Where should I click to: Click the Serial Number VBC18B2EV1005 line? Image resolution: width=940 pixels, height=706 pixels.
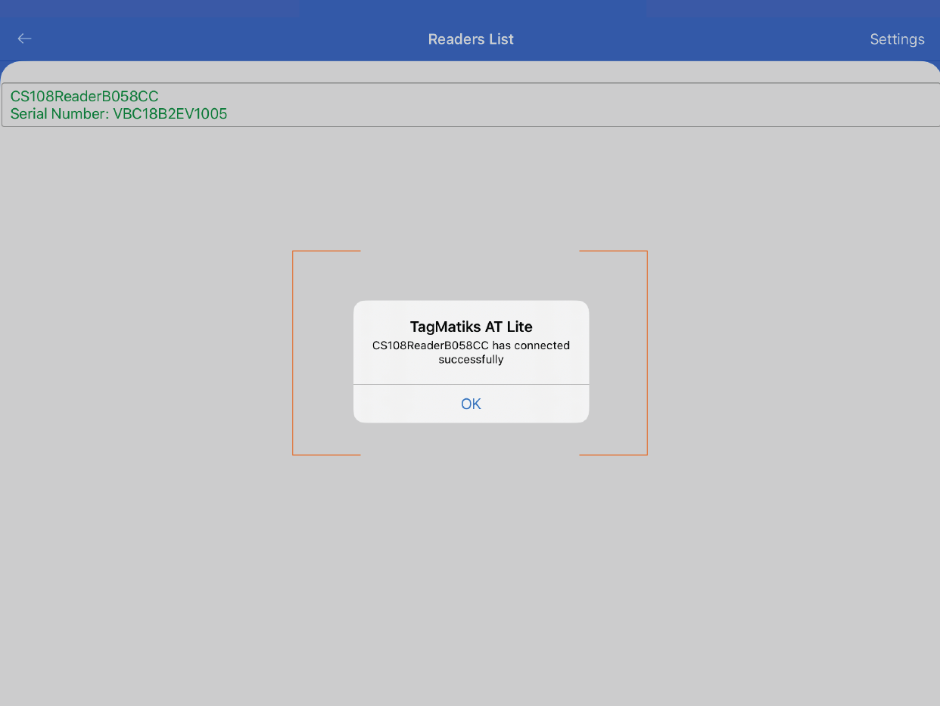point(119,114)
